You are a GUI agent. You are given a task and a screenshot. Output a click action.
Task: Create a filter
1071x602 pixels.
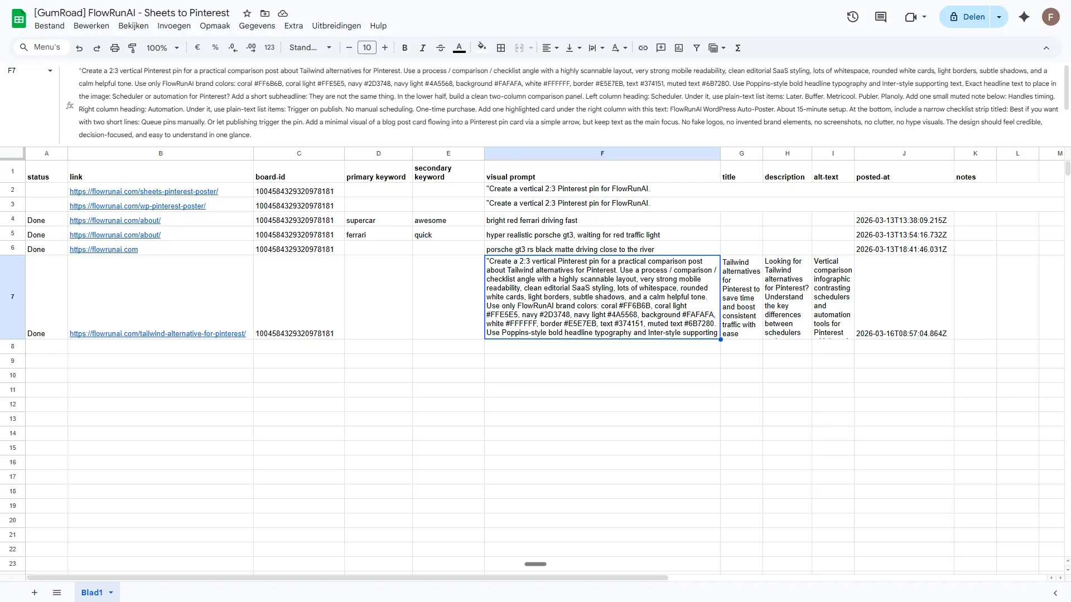(x=696, y=48)
